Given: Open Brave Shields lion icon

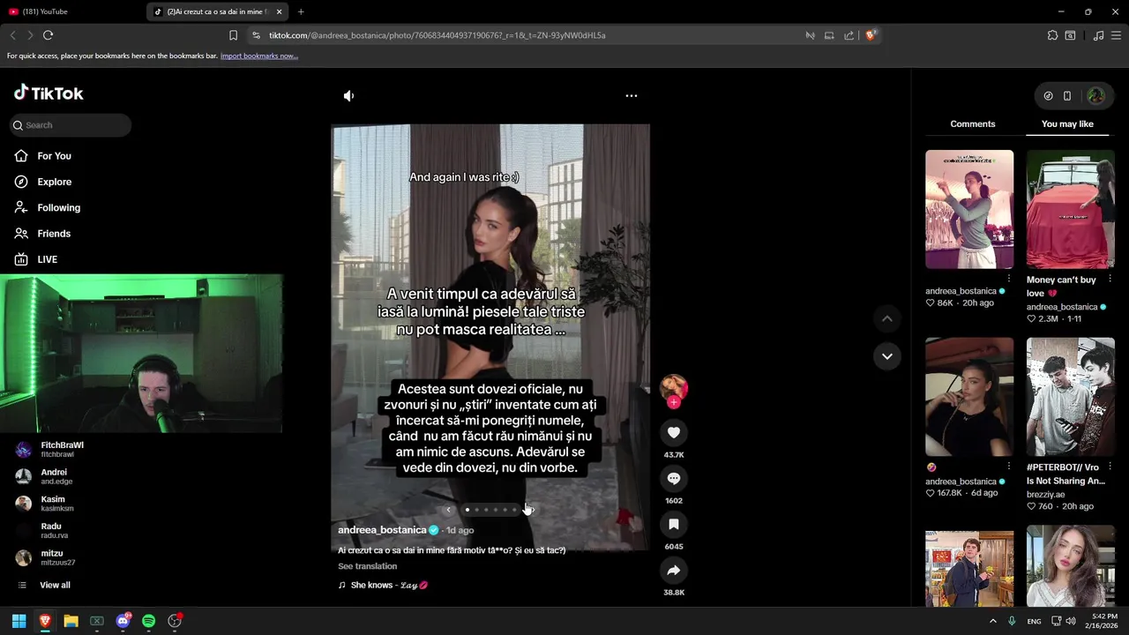Looking at the screenshot, I should 871,35.
